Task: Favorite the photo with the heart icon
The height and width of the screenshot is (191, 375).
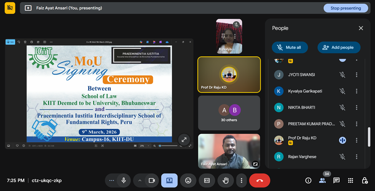Action: tap(17, 146)
